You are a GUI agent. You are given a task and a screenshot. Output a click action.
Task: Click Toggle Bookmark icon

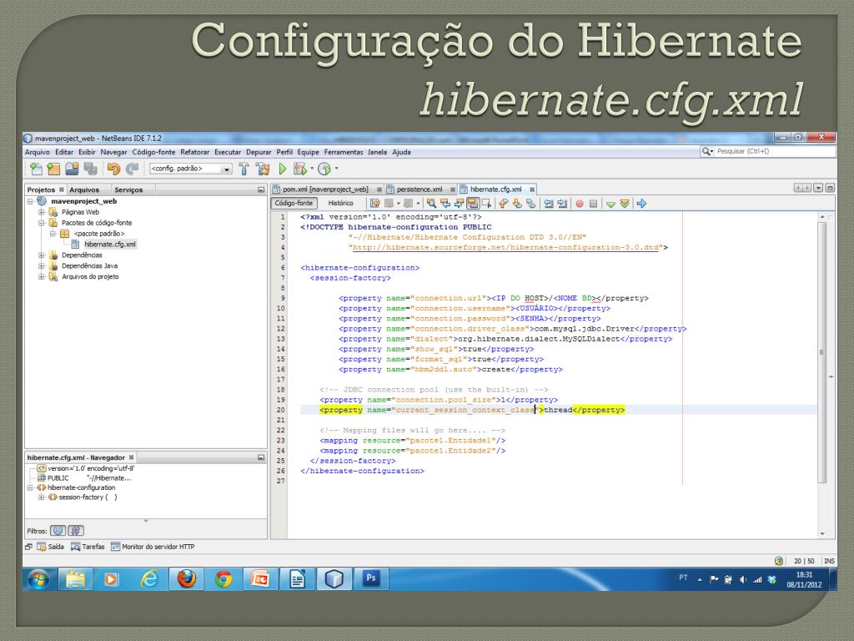(x=530, y=204)
